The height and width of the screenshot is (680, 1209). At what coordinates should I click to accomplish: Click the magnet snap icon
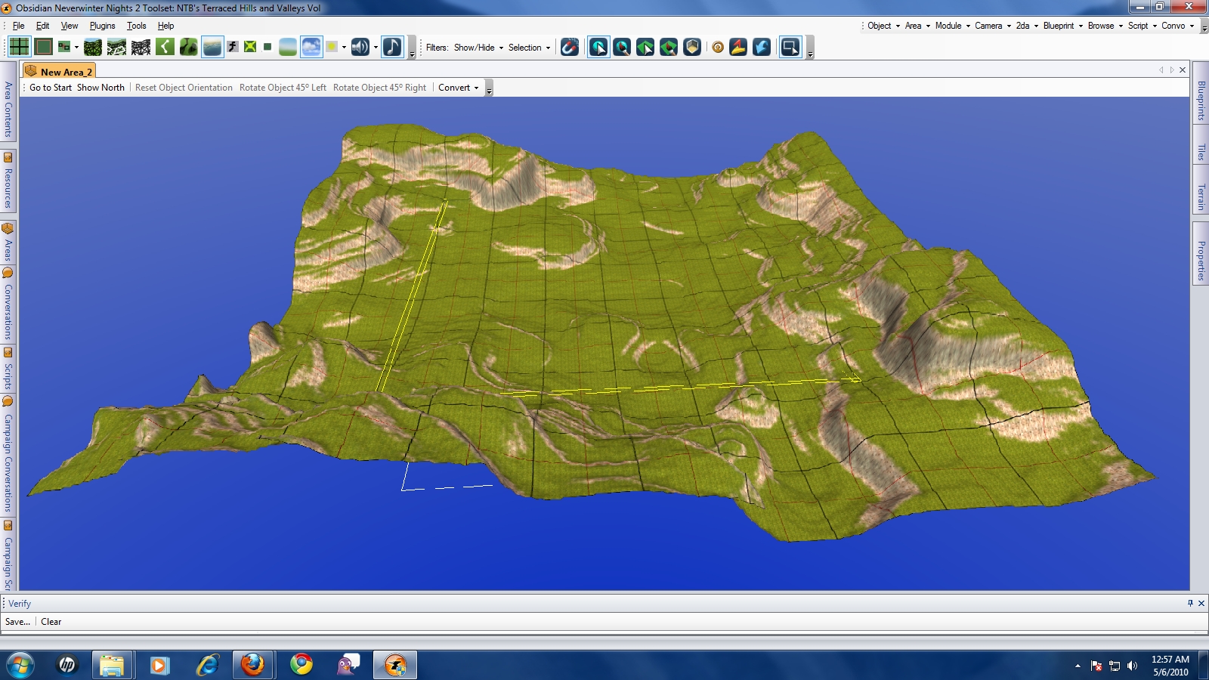pos(570,47)
